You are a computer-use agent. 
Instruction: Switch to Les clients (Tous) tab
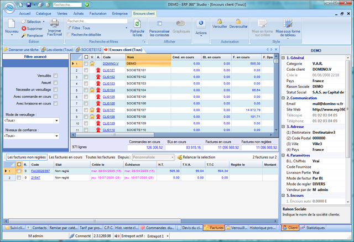point(58,50)
